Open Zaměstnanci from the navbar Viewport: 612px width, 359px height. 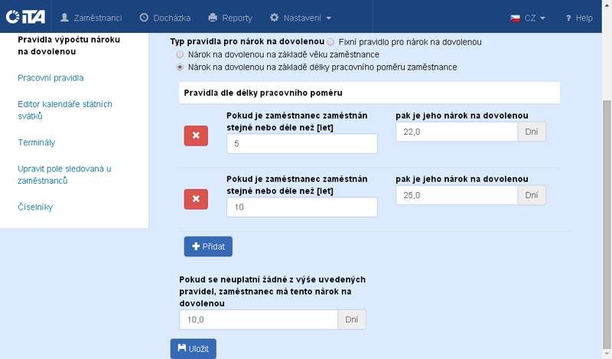(91, 17)
